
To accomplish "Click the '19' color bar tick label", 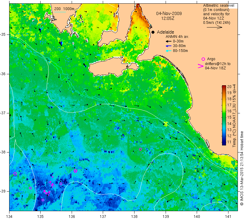I will [230, 93].
